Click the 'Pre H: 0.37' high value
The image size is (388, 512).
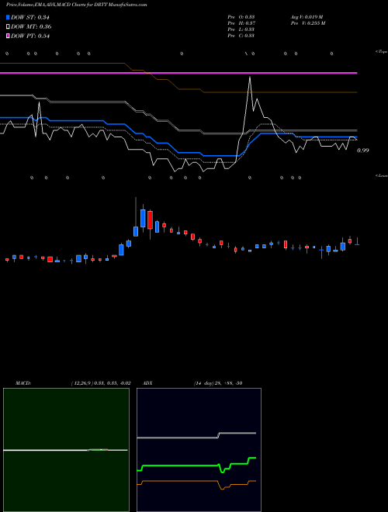point(241,23)
